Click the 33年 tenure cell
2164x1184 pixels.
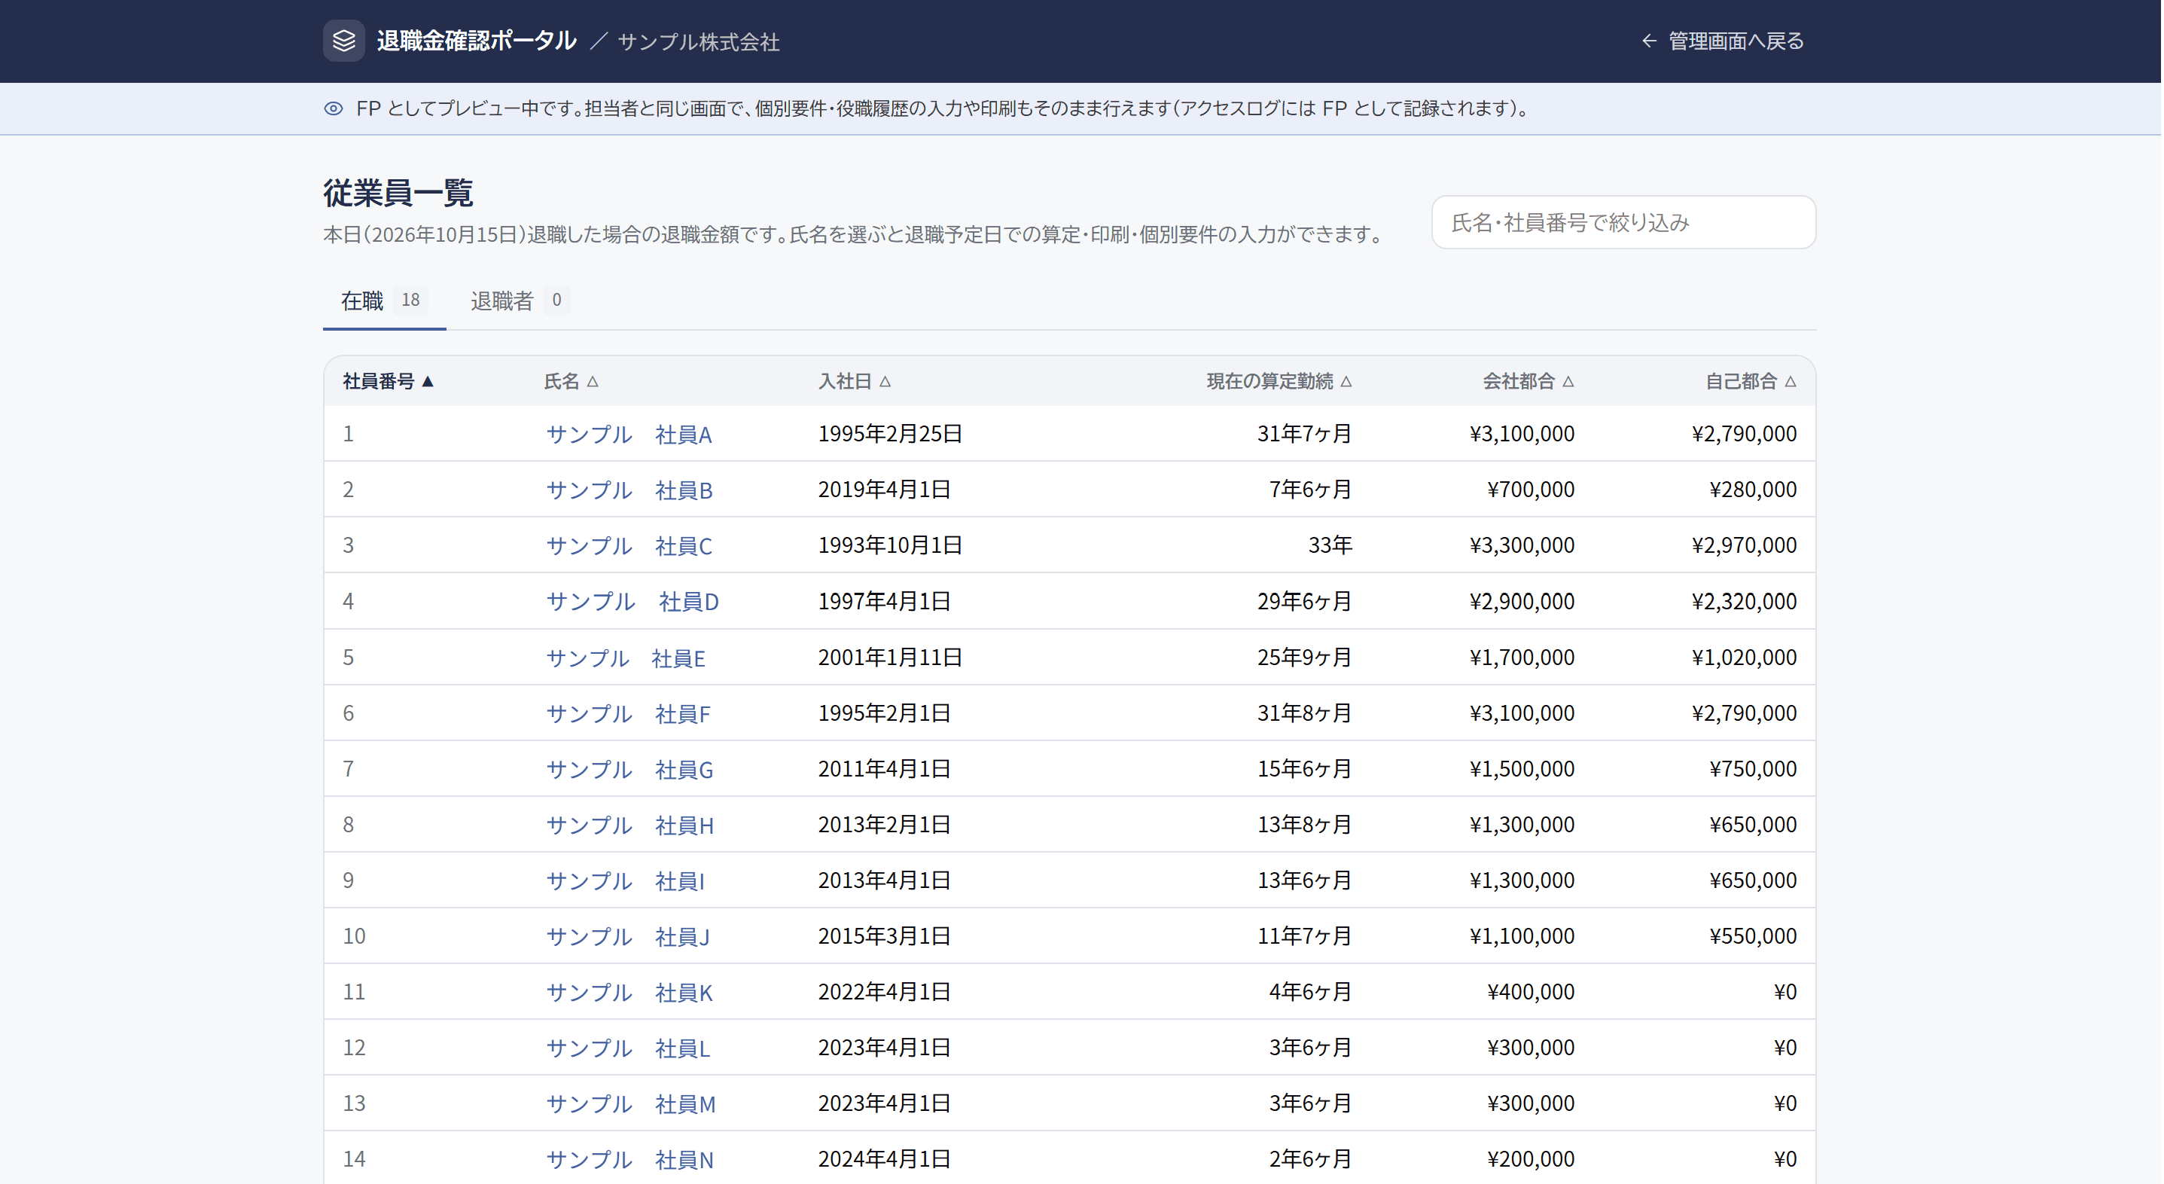pyautogui.click(x=1330, y=545)
